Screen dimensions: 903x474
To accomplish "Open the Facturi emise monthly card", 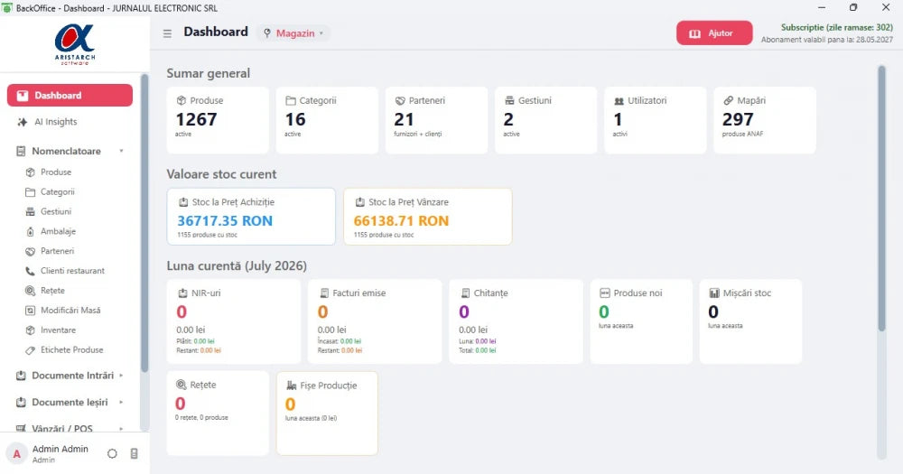I will click(x=375, y=321).
